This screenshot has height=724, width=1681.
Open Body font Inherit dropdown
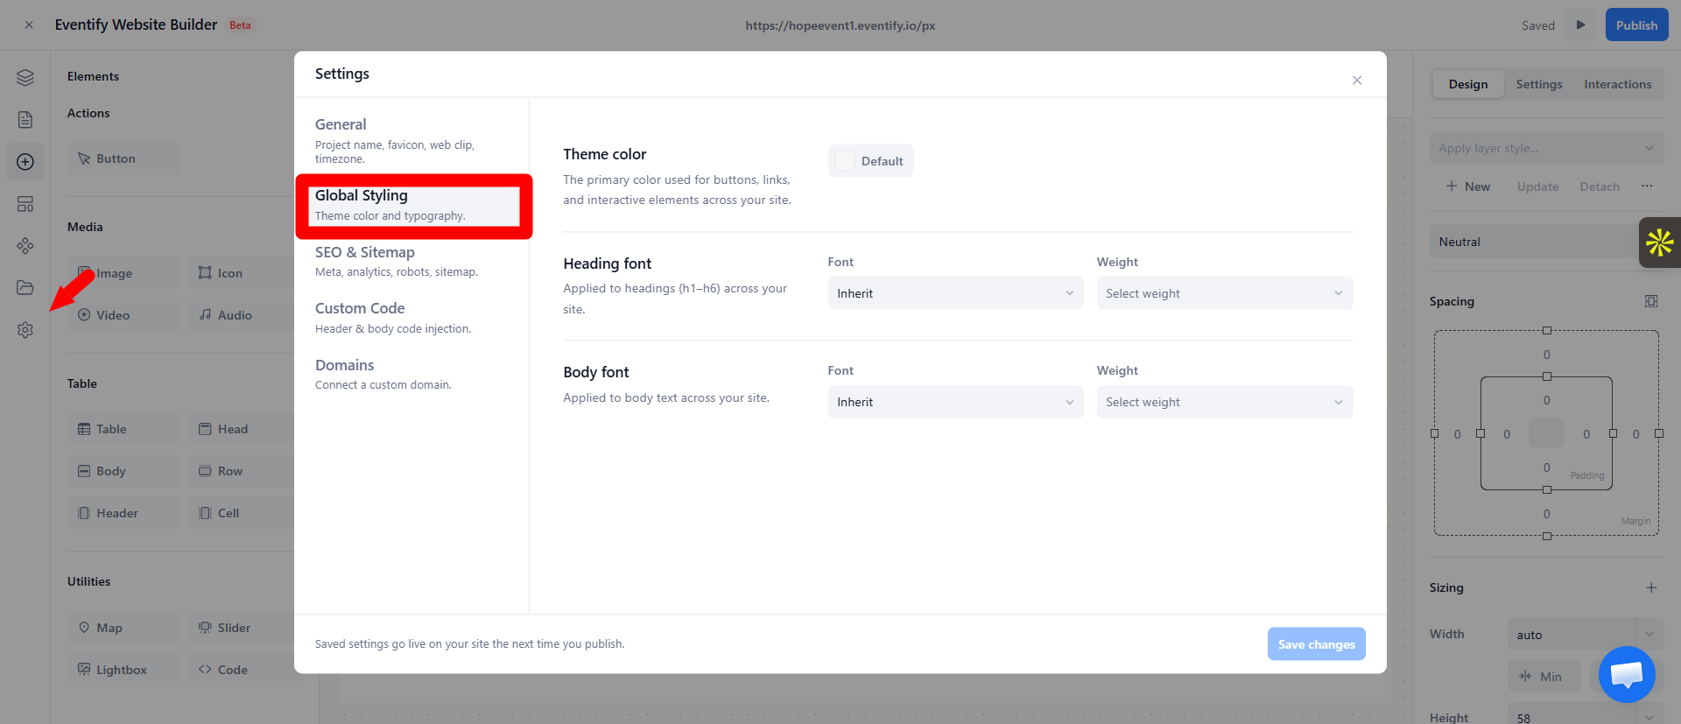tap(955, 402)
